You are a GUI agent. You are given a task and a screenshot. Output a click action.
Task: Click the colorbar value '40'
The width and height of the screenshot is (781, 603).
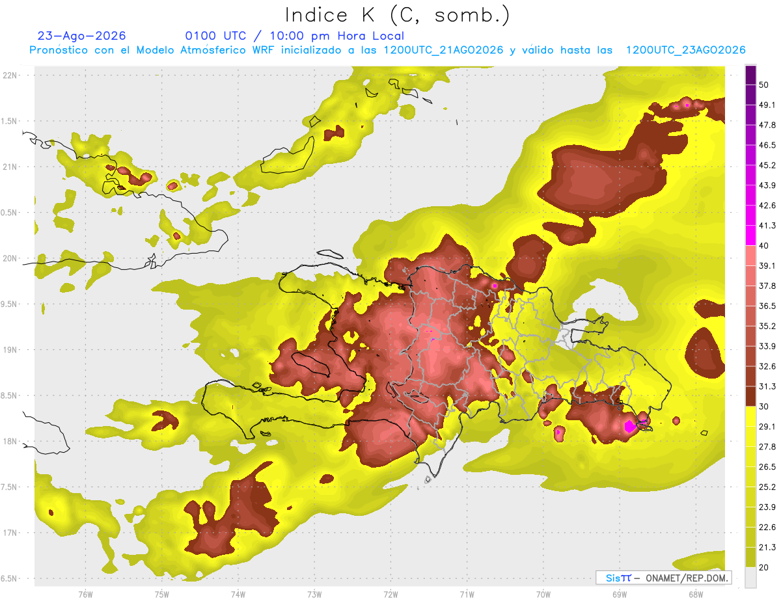click(764, 246)
